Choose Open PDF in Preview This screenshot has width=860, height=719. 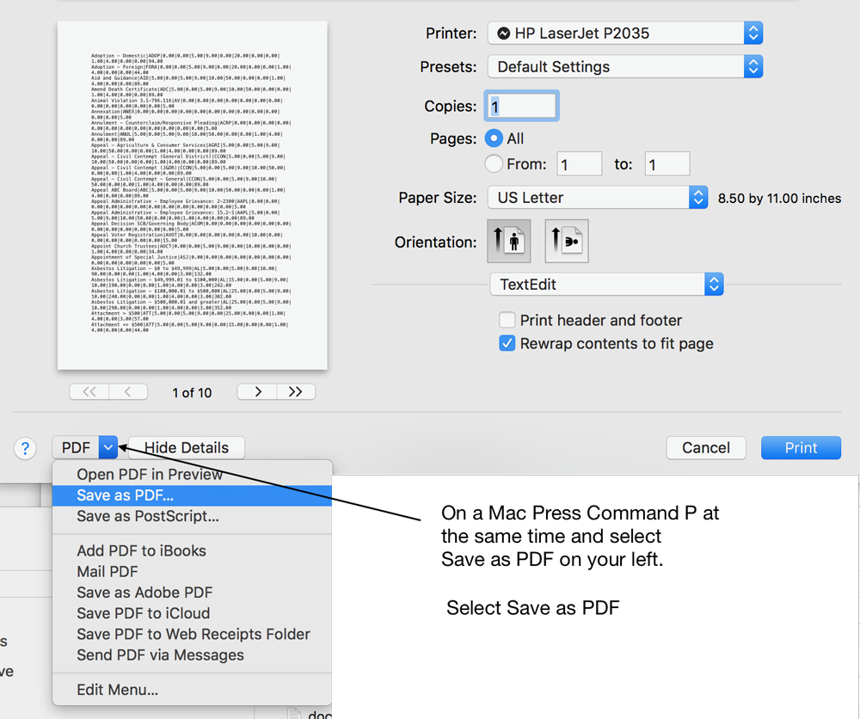pyautogui.click(x=192, y=475)
